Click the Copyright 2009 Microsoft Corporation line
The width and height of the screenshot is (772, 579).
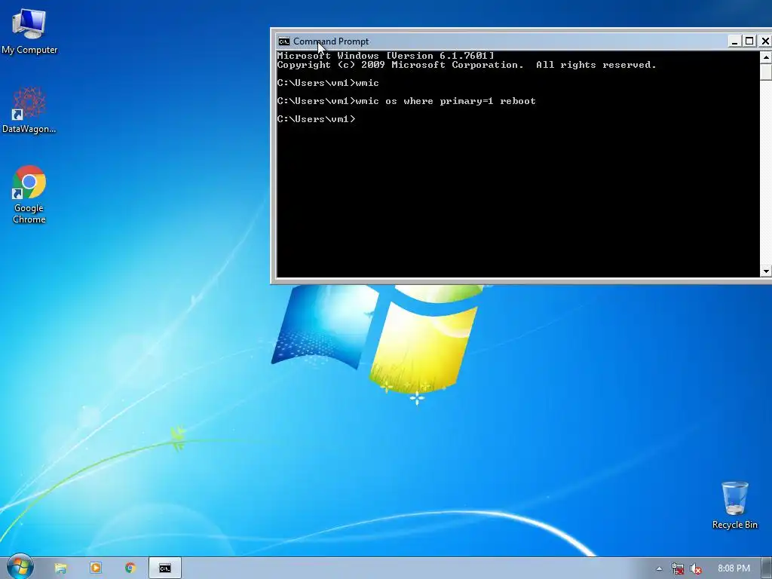pos(467,65)
